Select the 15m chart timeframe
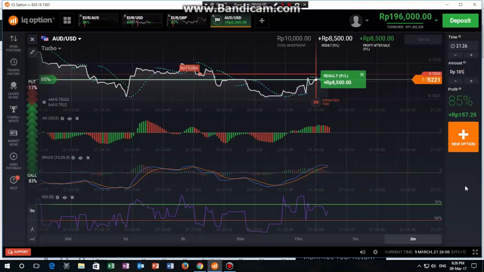Viewport: 484px width, 272px height. (298, 239)
